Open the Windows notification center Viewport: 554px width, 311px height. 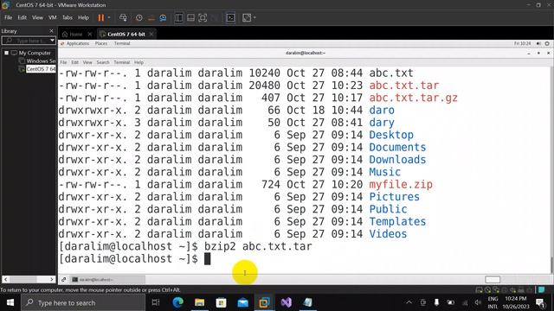tap(540, 302)
